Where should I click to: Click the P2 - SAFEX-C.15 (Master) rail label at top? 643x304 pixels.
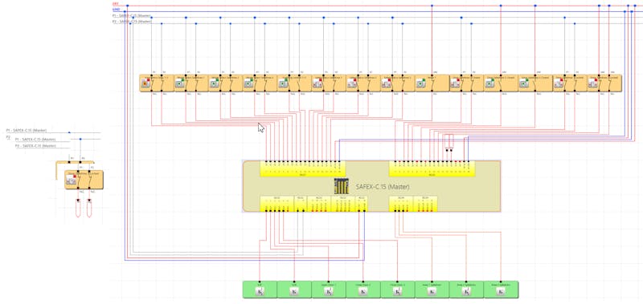tap(132, 21)
